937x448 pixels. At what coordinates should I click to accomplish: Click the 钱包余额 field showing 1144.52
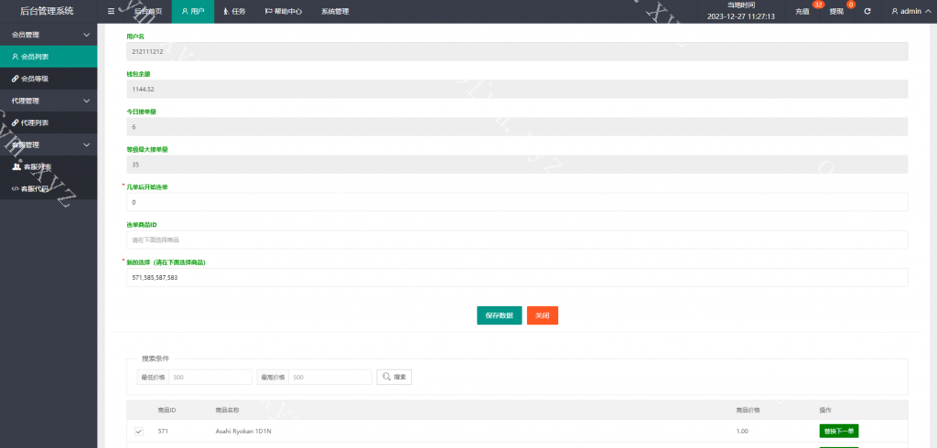click(x=517, y=89)
